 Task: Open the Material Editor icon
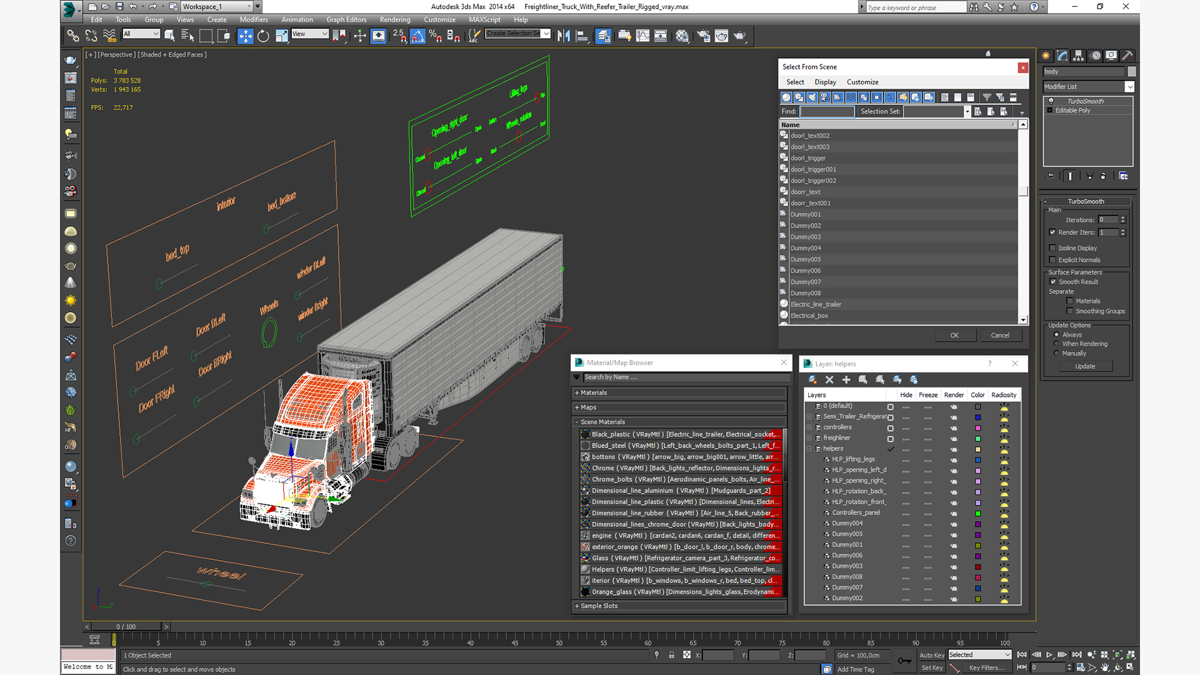pos(682,36)
